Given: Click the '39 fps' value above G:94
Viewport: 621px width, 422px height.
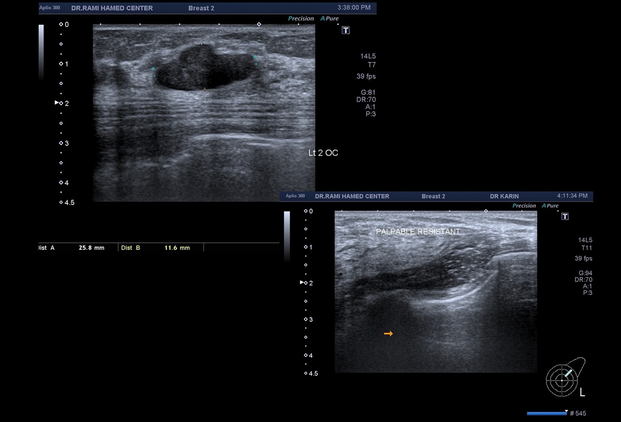Looking at the screenshot, I should coord(583,258).
